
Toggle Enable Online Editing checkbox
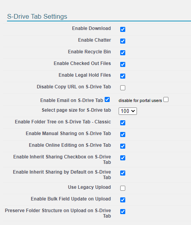123,146
